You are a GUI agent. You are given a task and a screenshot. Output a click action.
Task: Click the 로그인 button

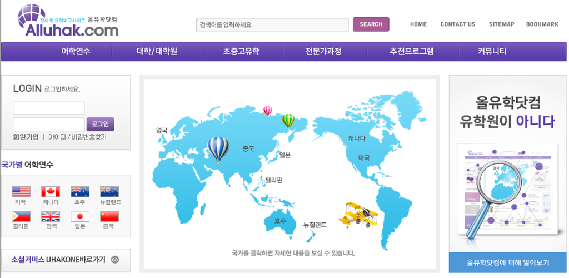[x=100, y=124]
